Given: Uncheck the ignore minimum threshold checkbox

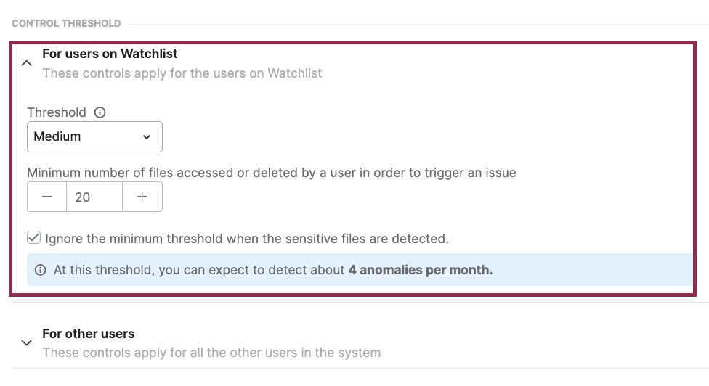Looking at the screenshot, I should click(x=33, y=237).
